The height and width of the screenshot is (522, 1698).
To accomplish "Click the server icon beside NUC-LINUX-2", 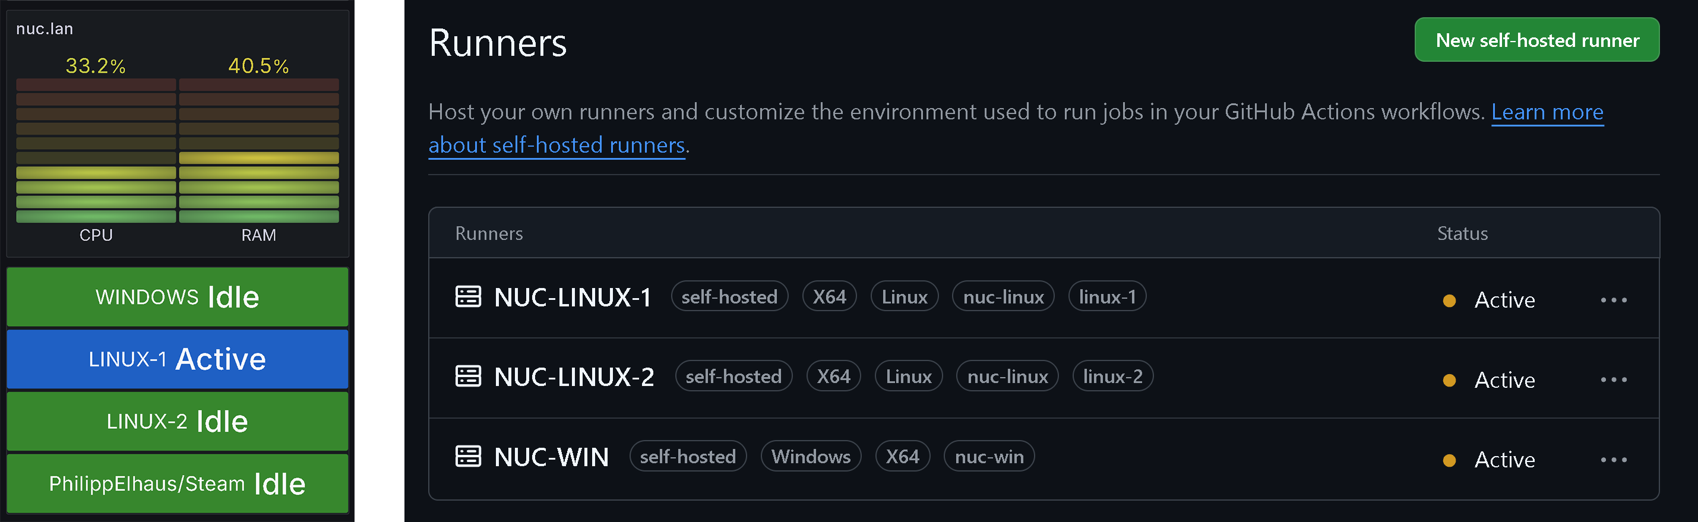I will click(469, 377).
